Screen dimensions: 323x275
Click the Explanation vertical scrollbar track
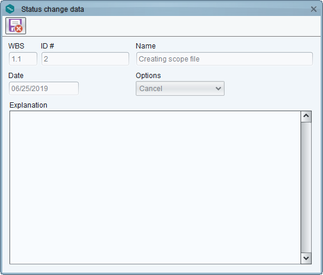pyautogui.click(x=306, y=187)
